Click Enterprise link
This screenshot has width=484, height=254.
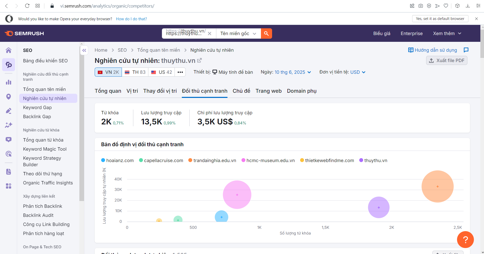[412, 34]
